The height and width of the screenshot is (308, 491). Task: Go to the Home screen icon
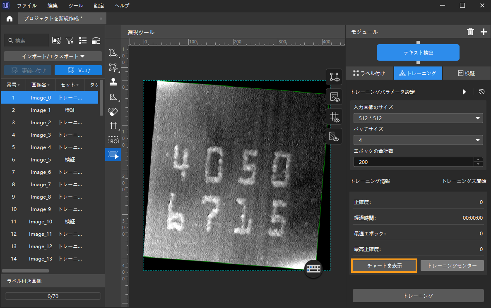pyautogui.click(x=10, y=19)
